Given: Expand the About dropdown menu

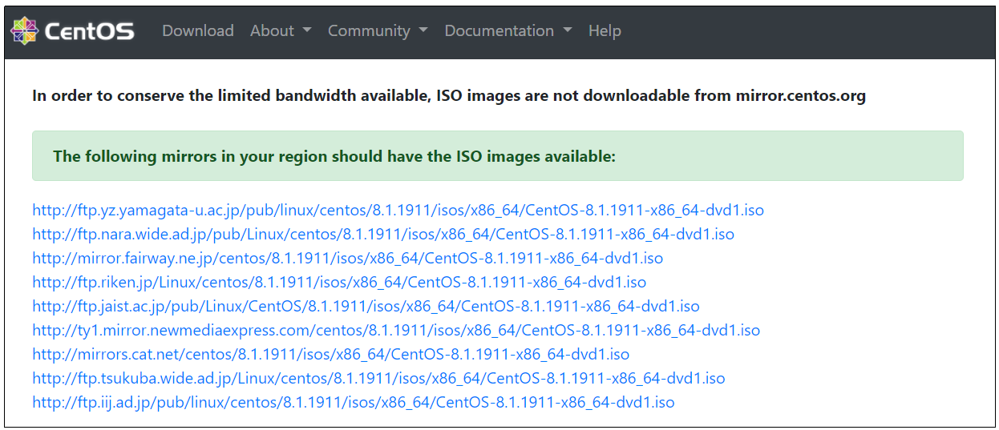Looking at the screenshot, I should point(281,30).
